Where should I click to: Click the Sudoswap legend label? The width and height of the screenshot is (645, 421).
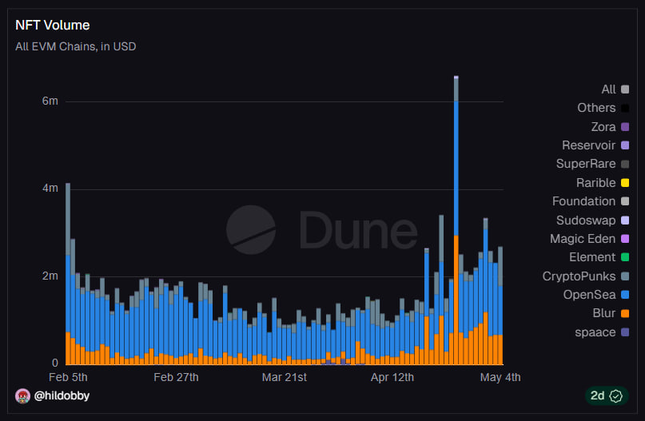pos(586,220)
